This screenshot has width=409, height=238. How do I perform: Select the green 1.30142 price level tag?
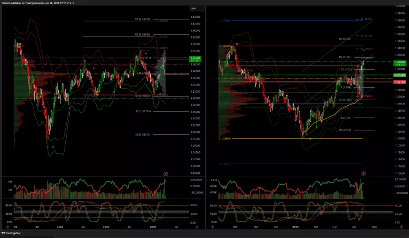tap(399, 75)
